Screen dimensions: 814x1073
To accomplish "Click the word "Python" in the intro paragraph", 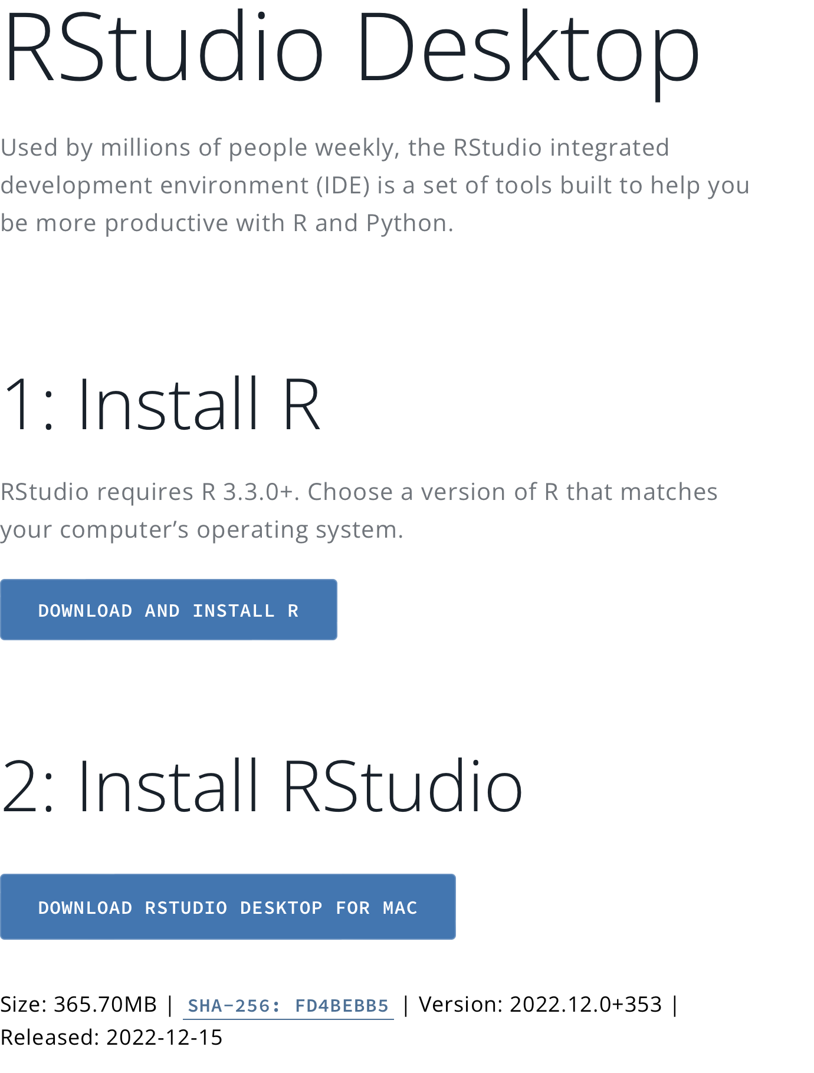I will click(x=406, y=223).
